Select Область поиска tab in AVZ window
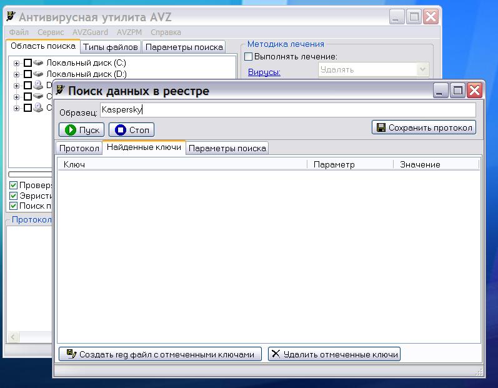This screenshot has width=498, height=388. pyautogui.click(x=43, y=46)
